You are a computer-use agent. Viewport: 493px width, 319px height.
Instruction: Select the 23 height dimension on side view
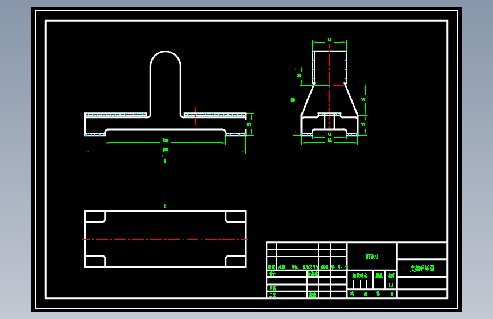tap(363, 99)
